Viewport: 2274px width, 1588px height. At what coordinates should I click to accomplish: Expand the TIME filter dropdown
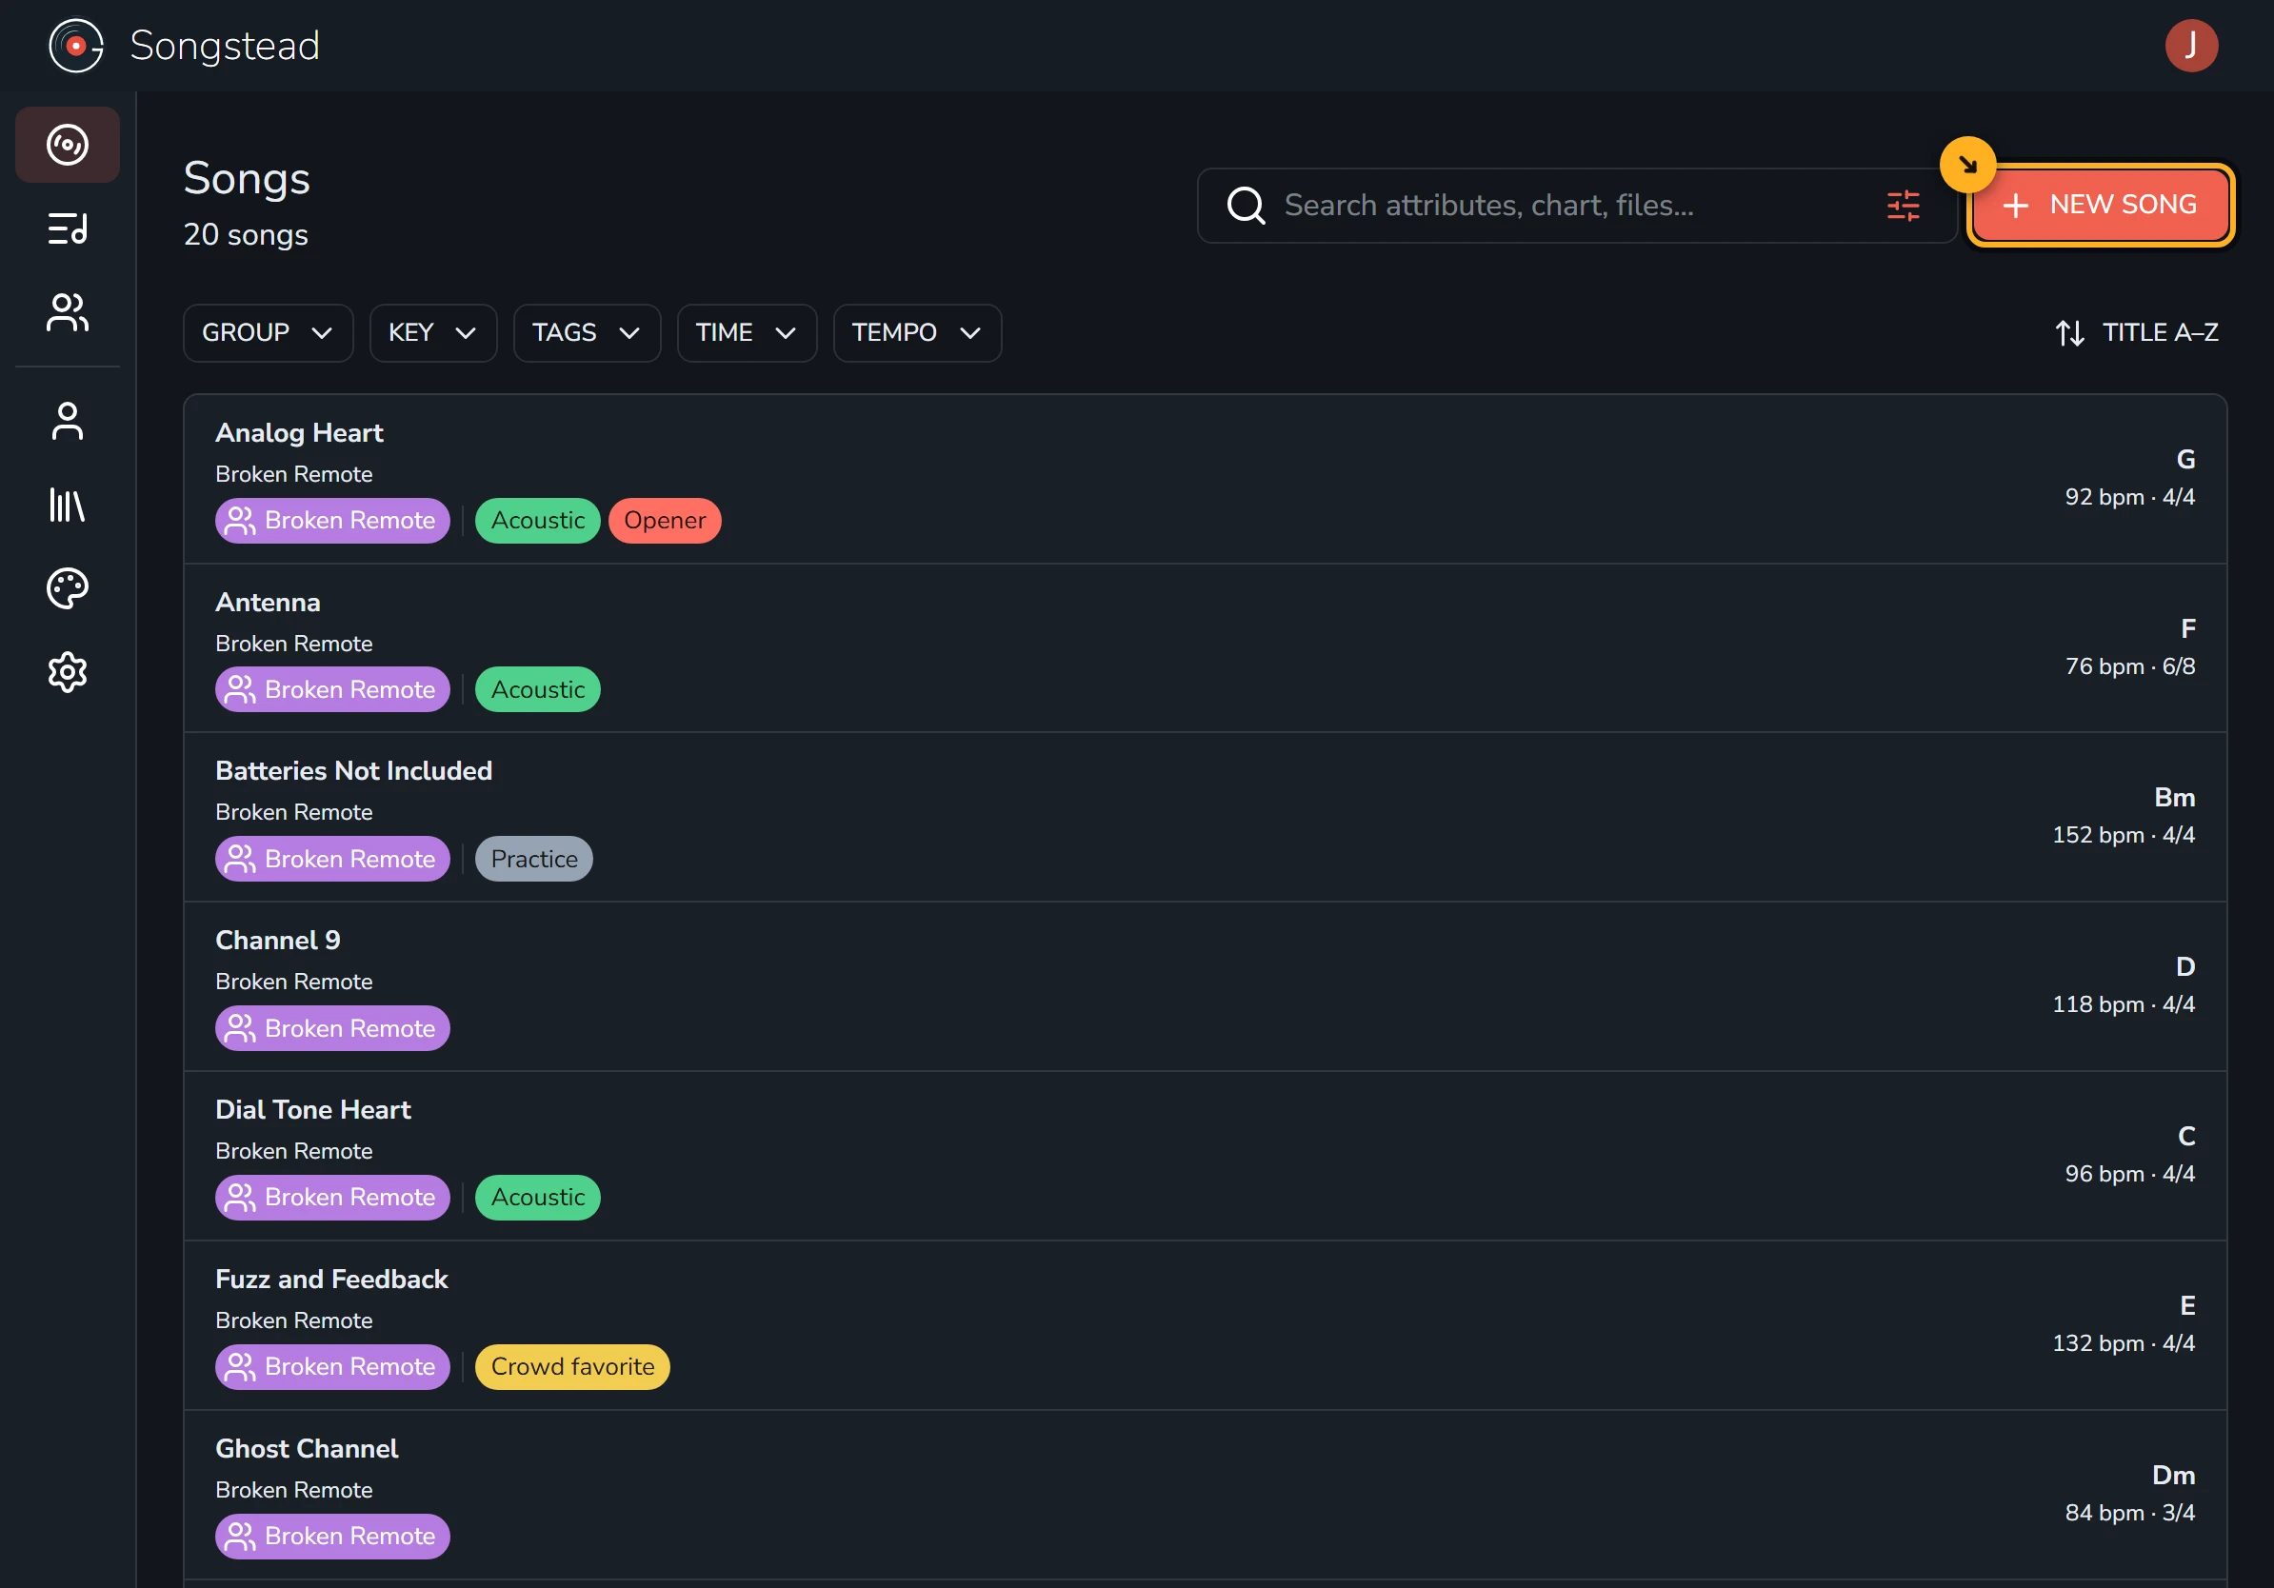[x=747, y=332]
